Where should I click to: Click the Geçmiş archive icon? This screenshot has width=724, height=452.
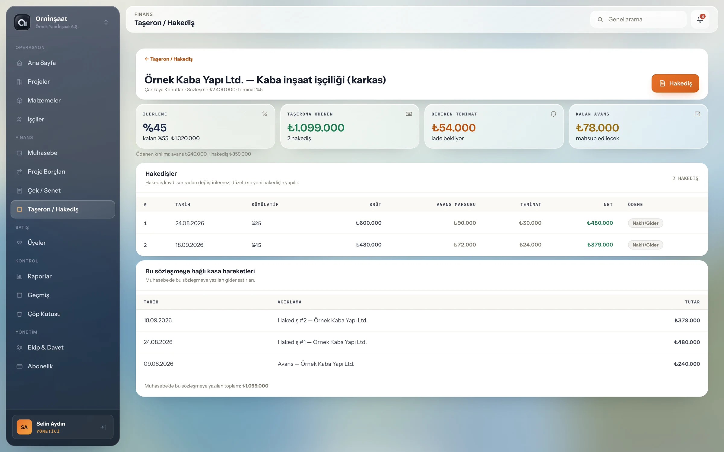click(x=20, y=295)
